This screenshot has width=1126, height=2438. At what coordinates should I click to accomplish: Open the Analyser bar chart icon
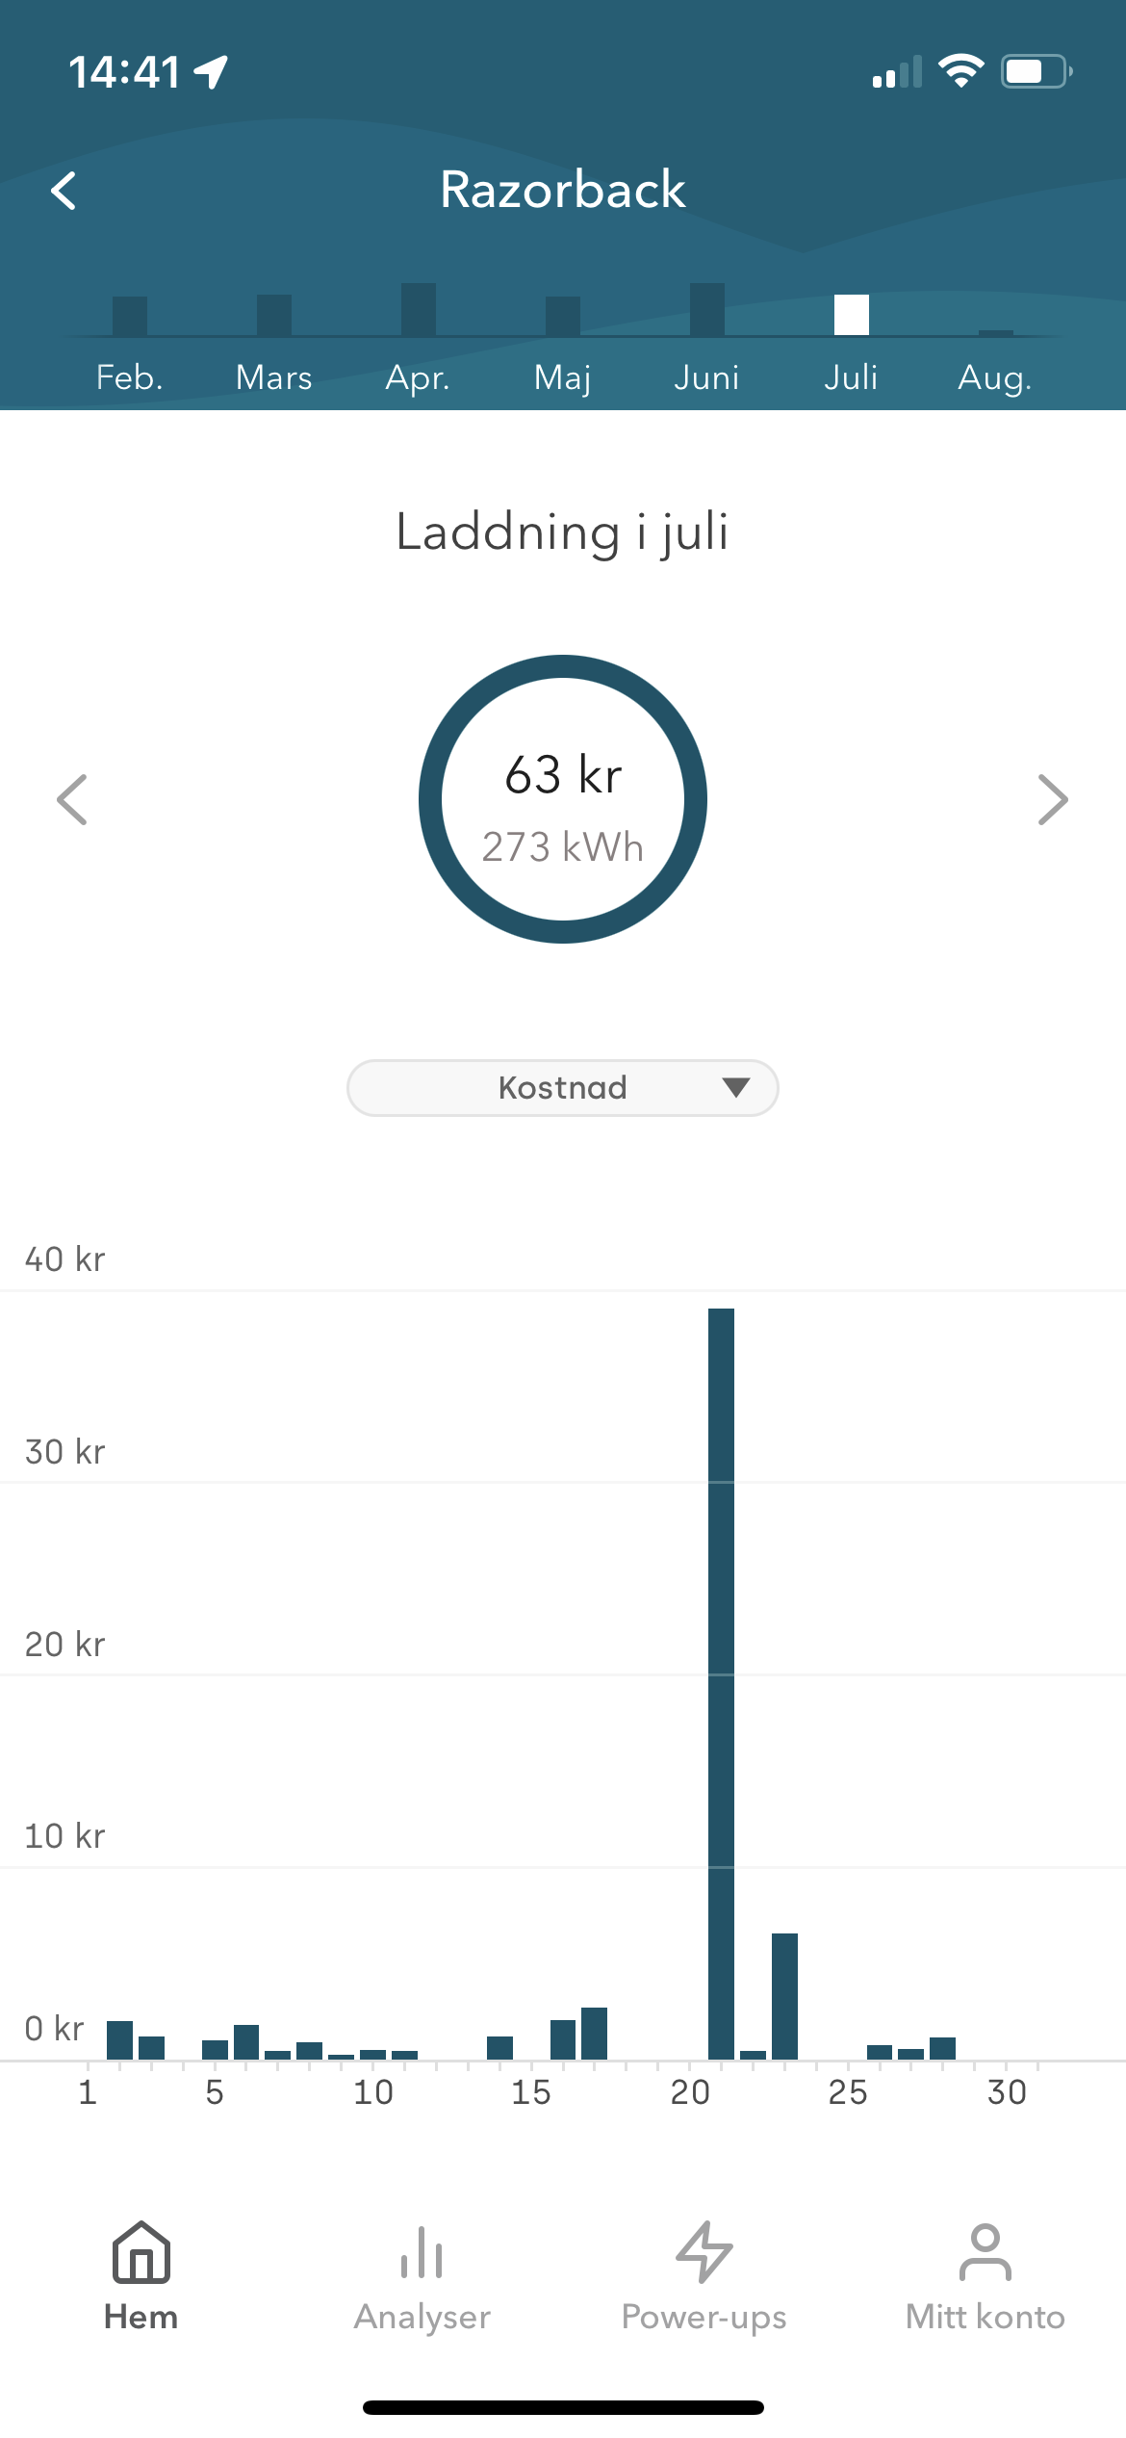422,2252
